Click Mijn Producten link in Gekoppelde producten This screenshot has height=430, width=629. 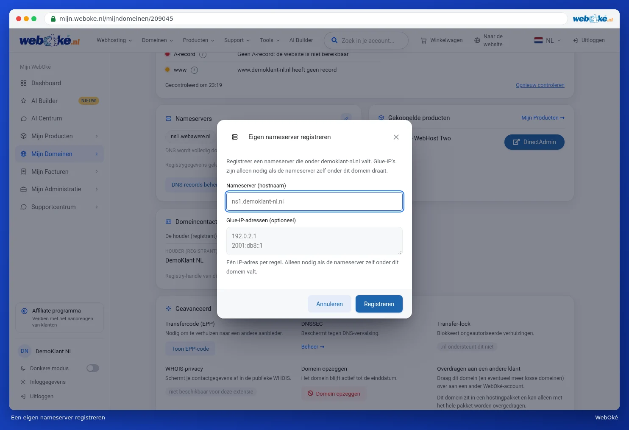click(543, 118)
